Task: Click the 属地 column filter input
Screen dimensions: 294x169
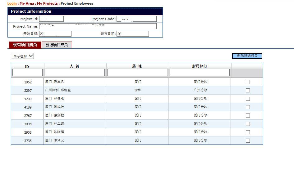Action: 137,73
